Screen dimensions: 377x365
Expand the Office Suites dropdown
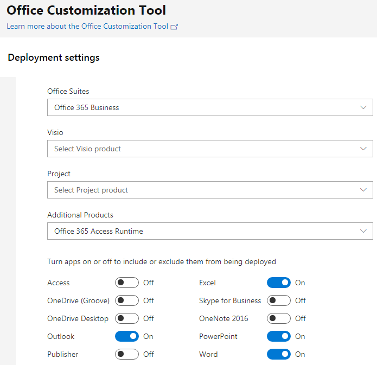pos(210,107)
